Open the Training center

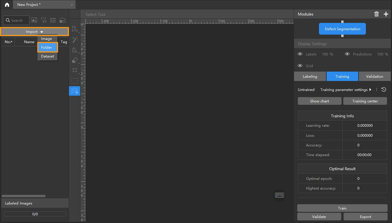(365, 101)
